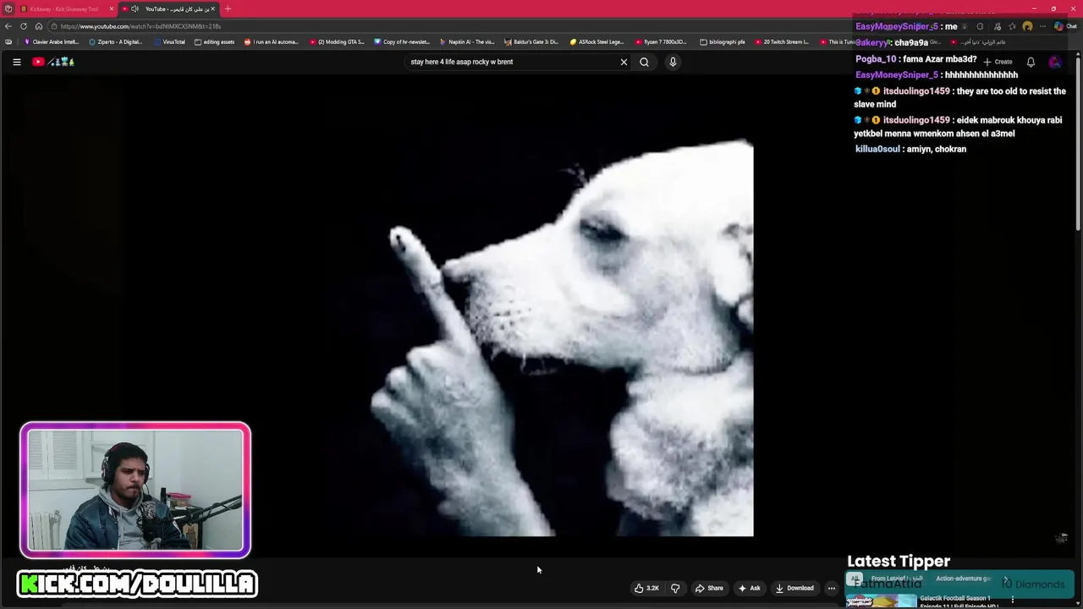Show next suggestion chips arrow

coord(1006,580)
